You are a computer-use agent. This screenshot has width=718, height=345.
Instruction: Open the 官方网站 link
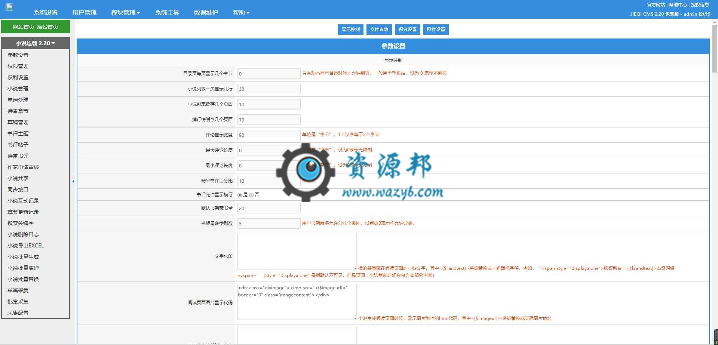click(656, 5)
